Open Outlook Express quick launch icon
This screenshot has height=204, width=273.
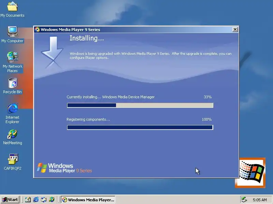44,200
